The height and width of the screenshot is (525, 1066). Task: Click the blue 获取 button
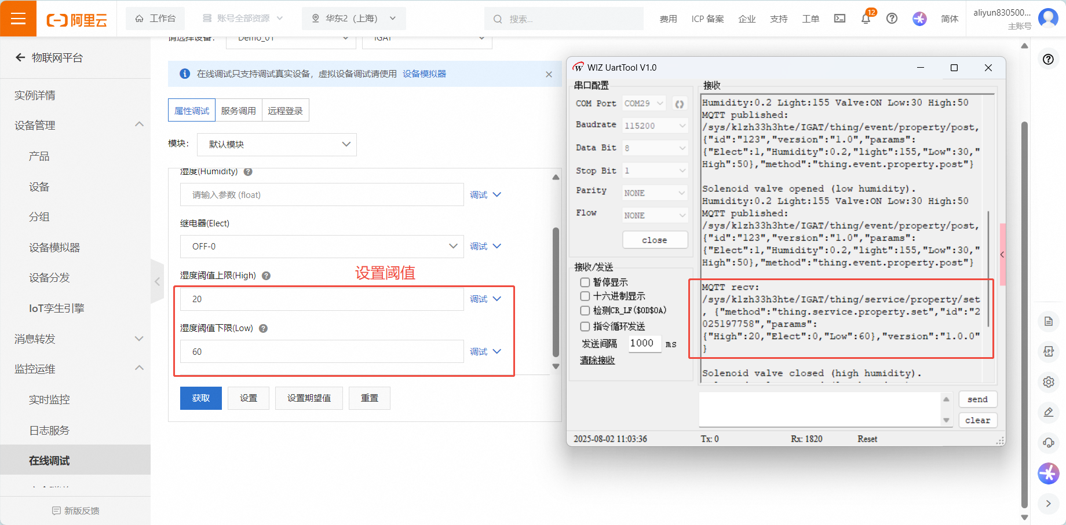pyautogui.click(x=201, y=398)
